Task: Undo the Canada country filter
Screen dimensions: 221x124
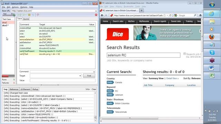Action: point(110,82)
